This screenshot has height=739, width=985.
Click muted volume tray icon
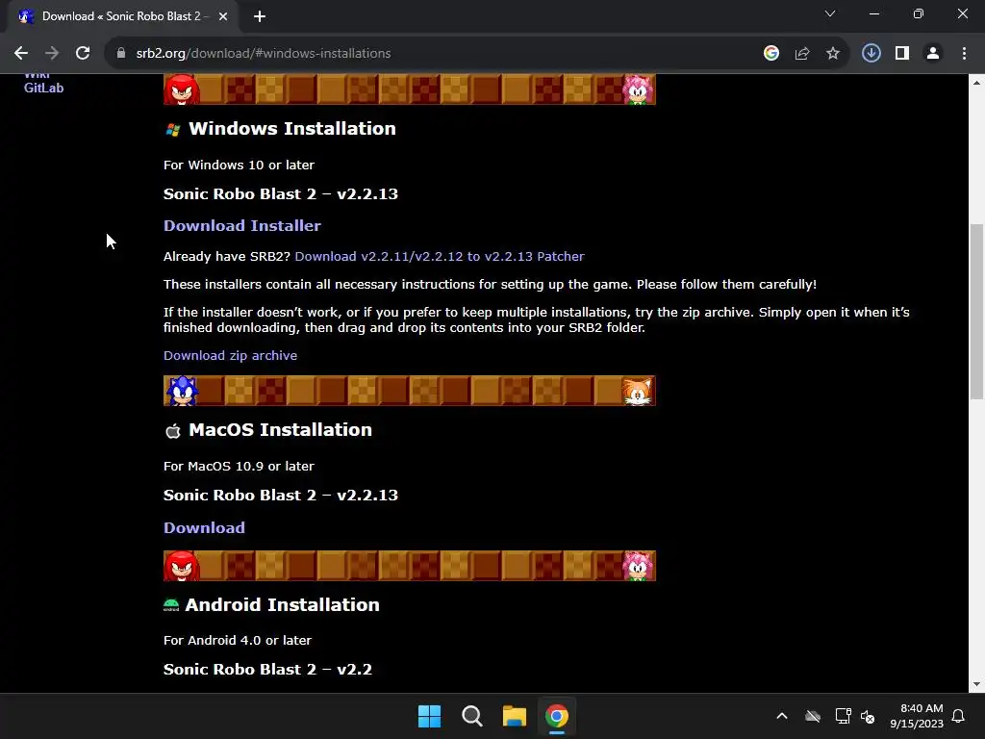[868, 716]
